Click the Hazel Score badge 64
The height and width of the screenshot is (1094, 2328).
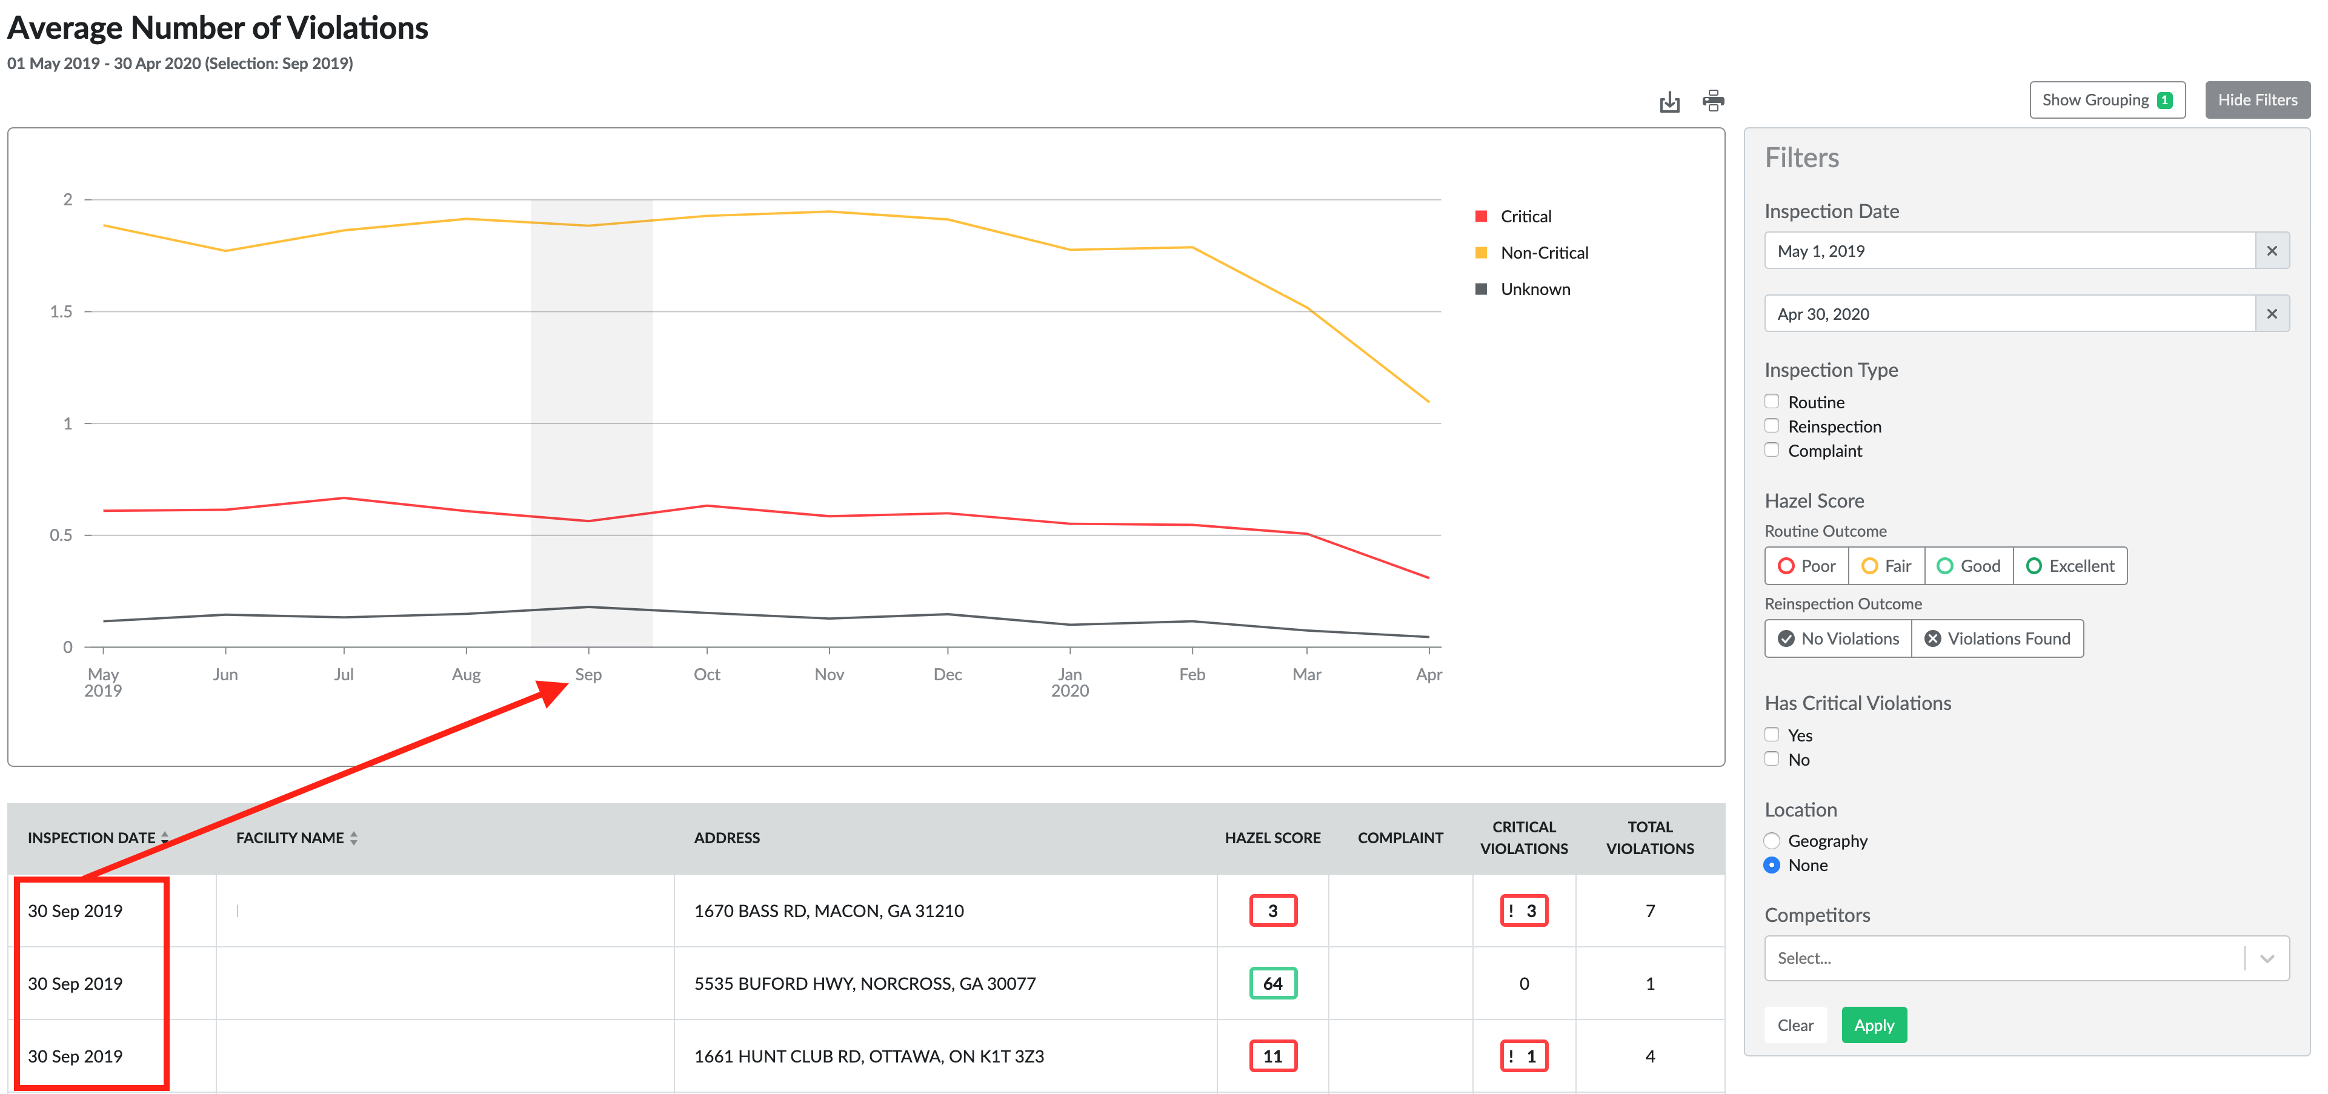point(1271,983)
